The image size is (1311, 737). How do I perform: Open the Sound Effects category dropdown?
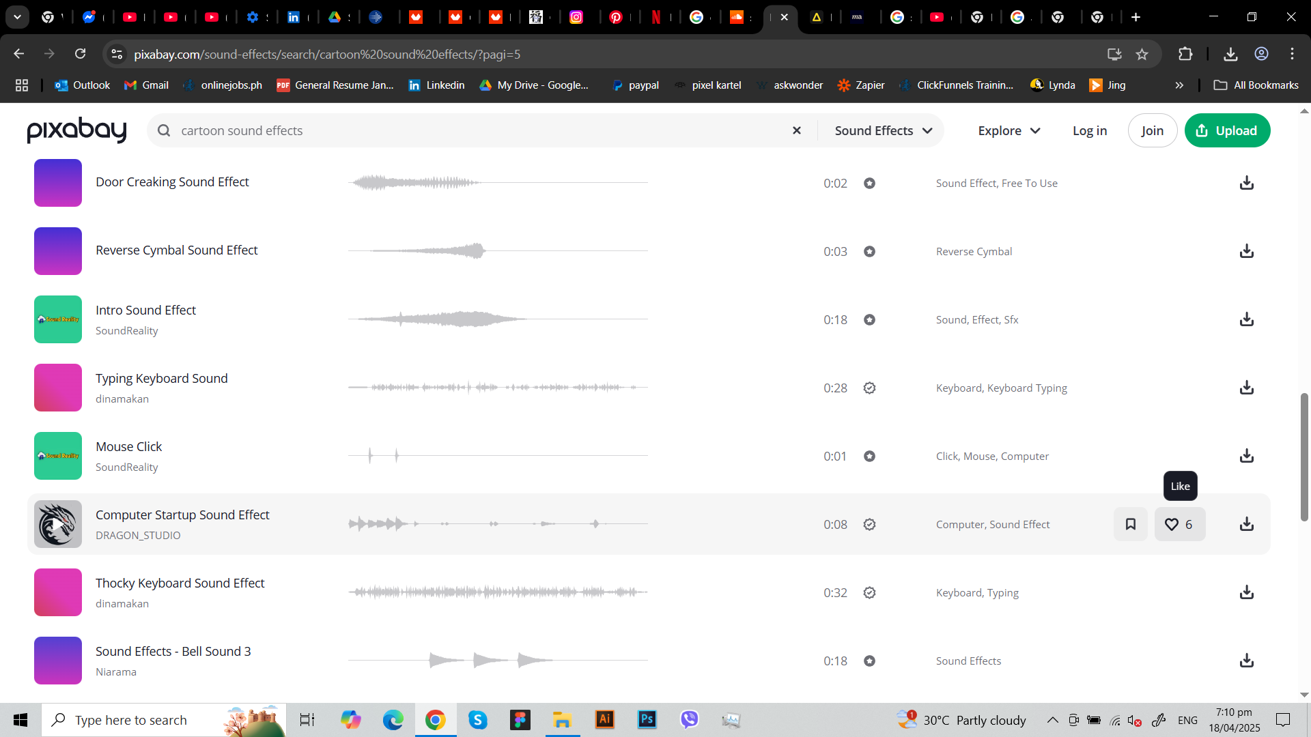[x=883, y=130]
